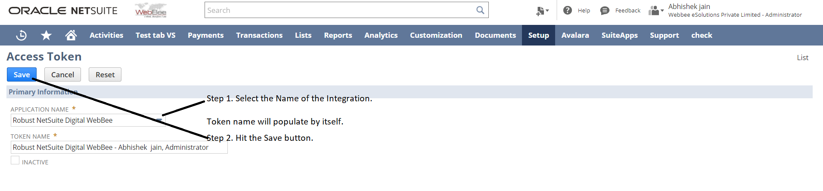Open the Customization menu
823x191 pixels.
(x=436, y=35)
